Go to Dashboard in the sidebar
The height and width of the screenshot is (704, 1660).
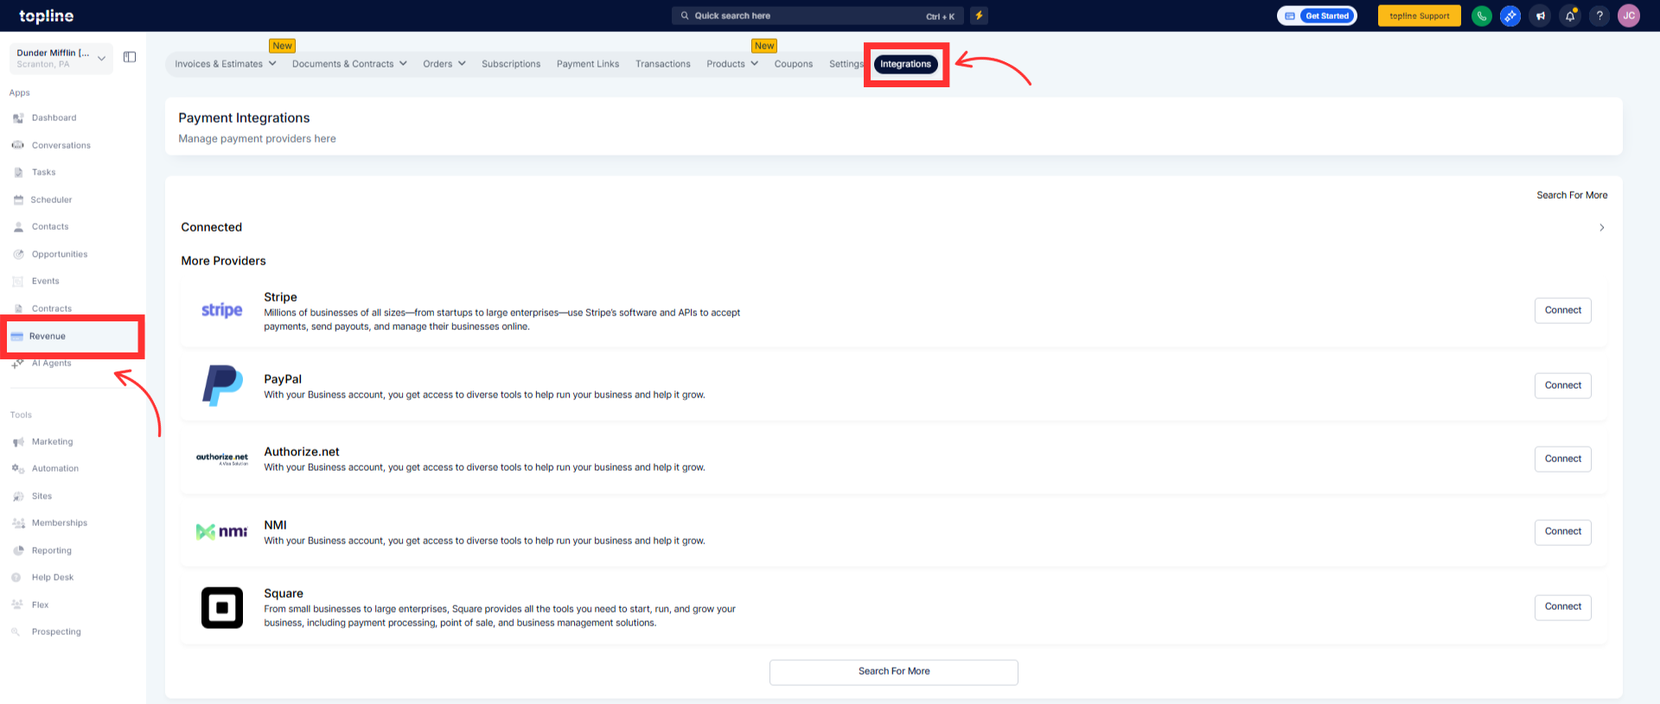point(54,117)
